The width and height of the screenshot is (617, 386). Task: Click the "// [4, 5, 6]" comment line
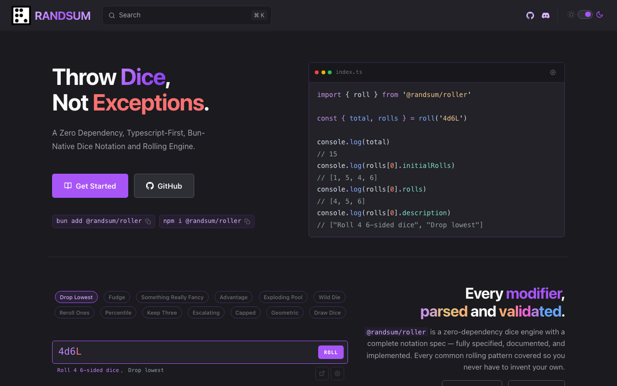341,201
